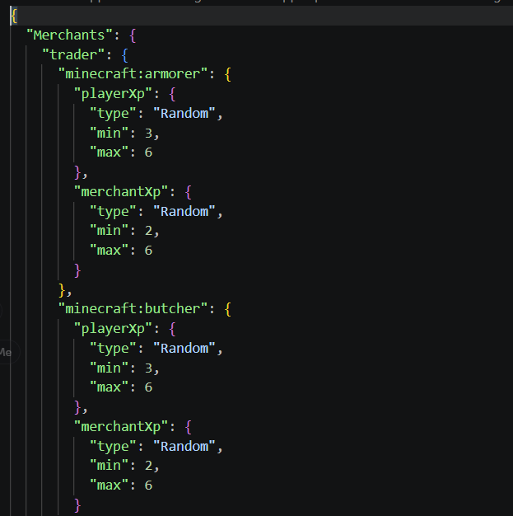Image resolution: width=513 pixels, height=516 pixels.
Task: Place cursor on the "trader" key
Action: pyautogui.click(x=73, y=54)
